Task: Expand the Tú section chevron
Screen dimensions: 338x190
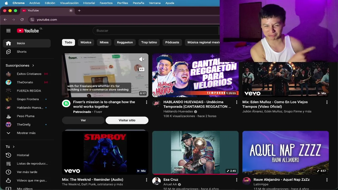Action: tap(13, 147)
